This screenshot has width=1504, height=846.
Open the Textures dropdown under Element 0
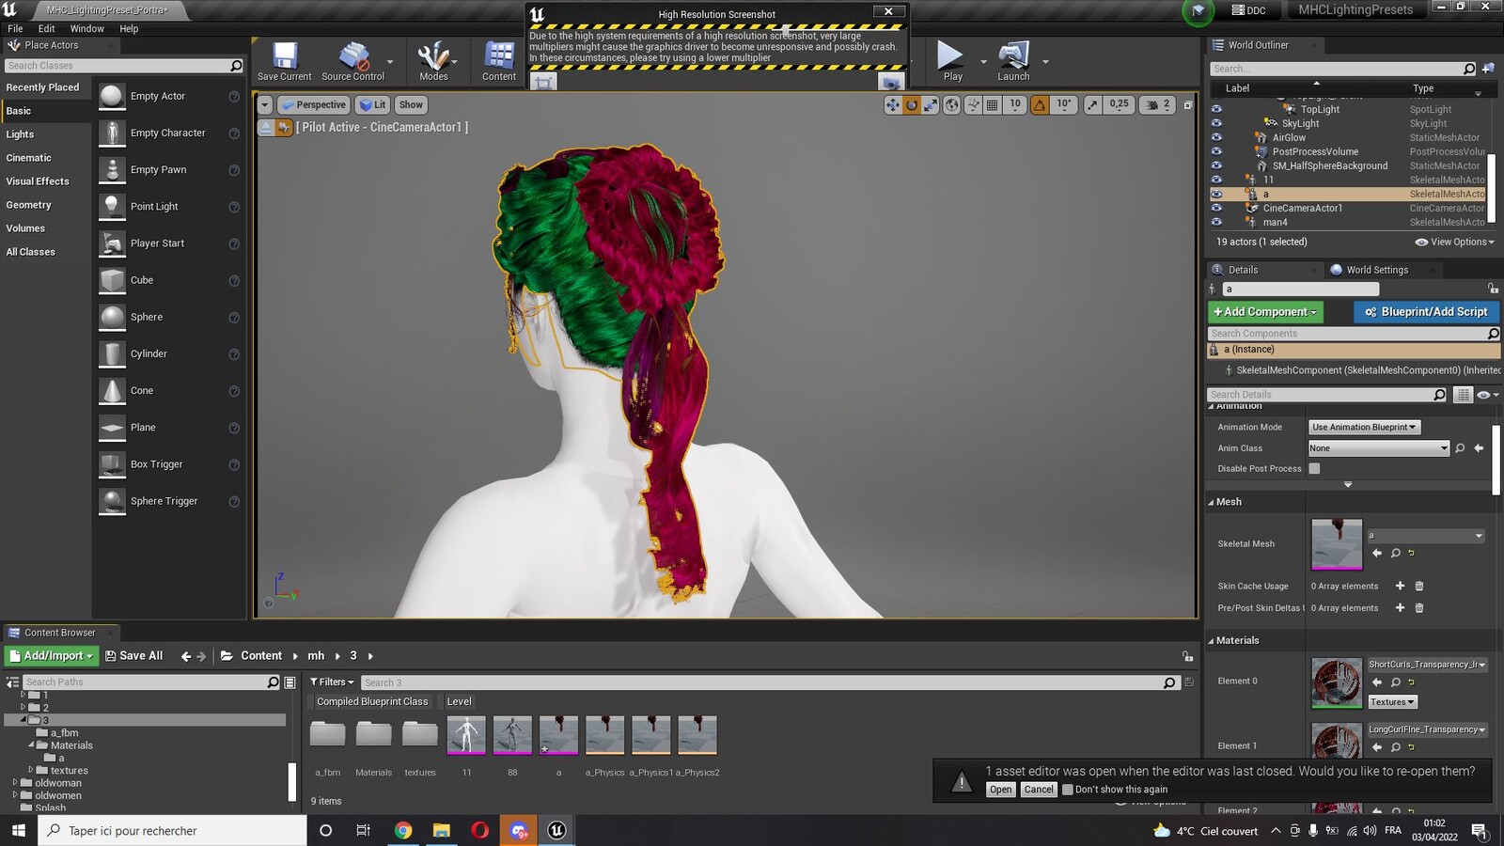(x=1392, y=702)
